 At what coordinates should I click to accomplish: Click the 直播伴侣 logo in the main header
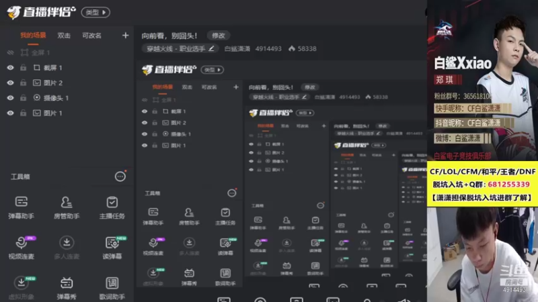41,12
